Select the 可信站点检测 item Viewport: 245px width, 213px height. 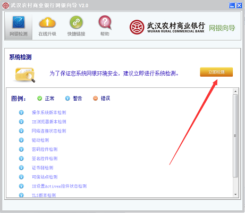pyautogui.click(x=45, y=177)
